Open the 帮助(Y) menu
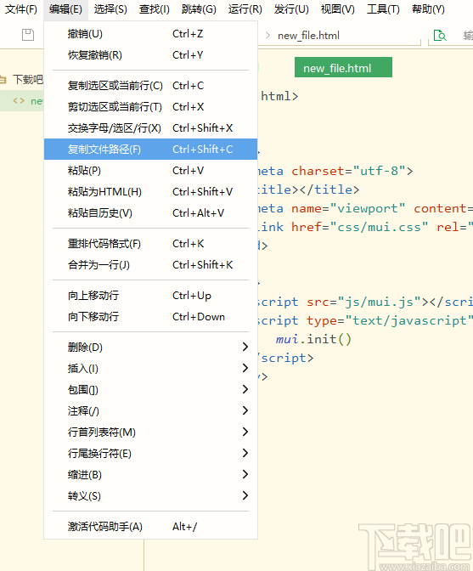The image size is (473, 571). tap(428, 9)
